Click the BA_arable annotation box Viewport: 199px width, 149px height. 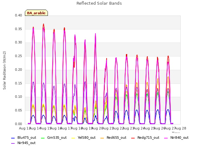(x=36, y=13)
